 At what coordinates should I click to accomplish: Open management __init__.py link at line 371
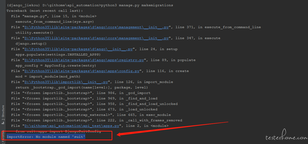pyautogui.click(x=96, y=27)
